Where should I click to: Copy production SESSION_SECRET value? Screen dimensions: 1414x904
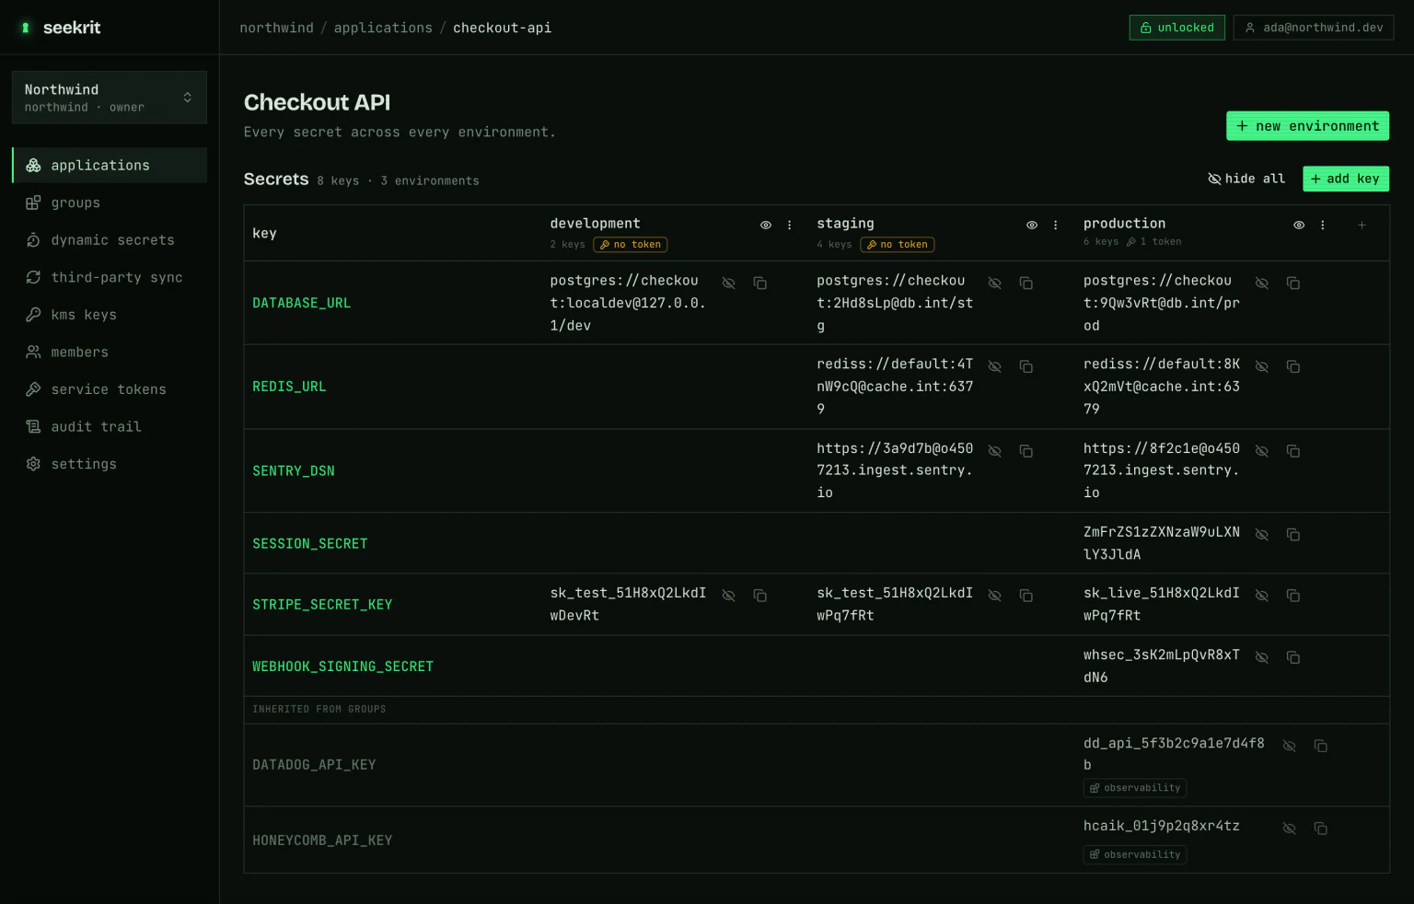click(x=1292, y=534)
